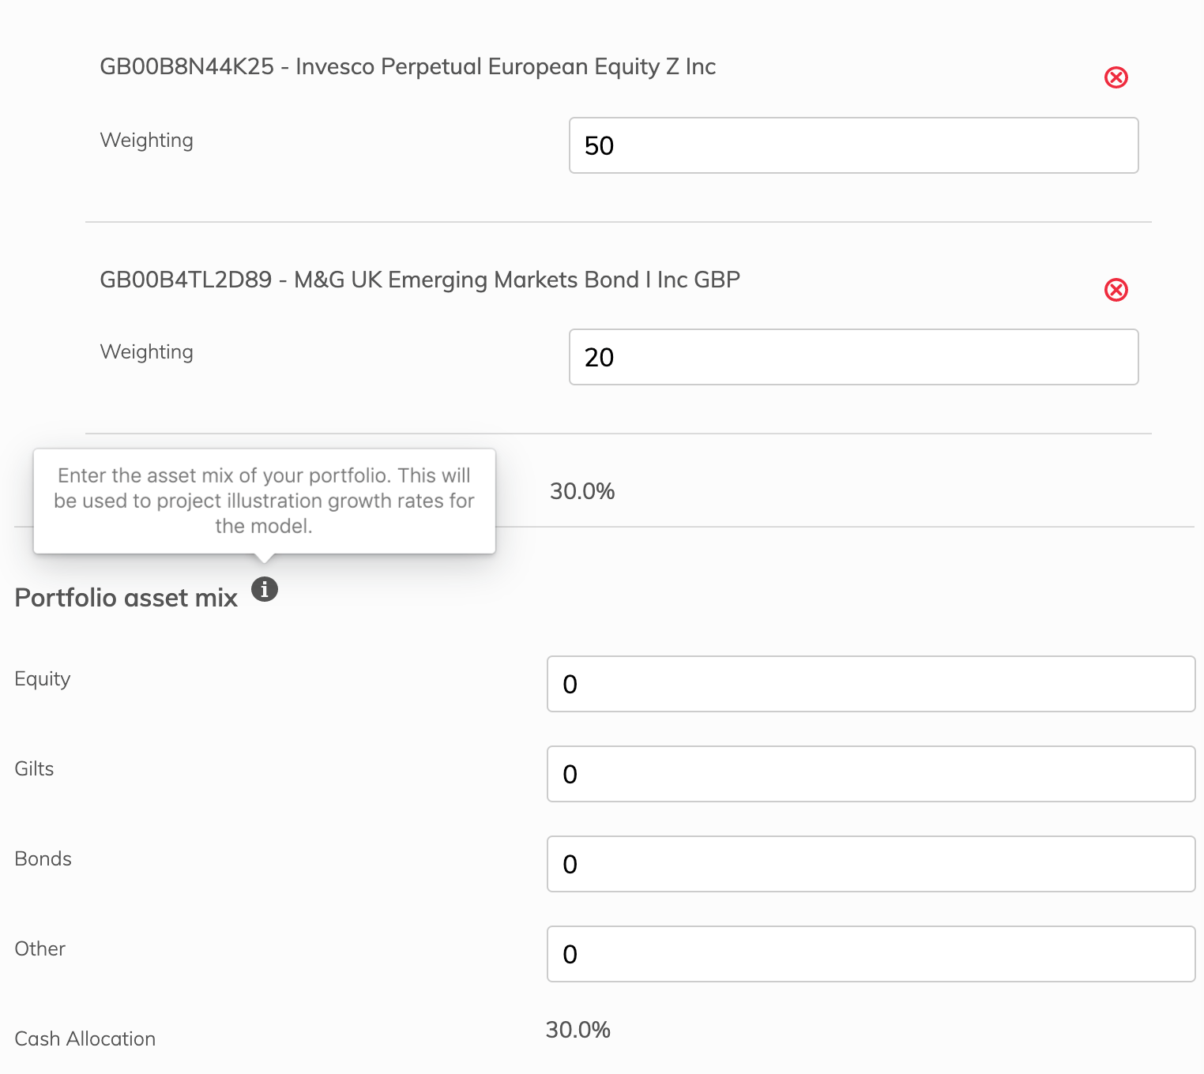Click the Invesco Perpetual European Equity Z Inc title
The width and height of the screenshot is (1204, 1074).
click(x=408, y=67)
